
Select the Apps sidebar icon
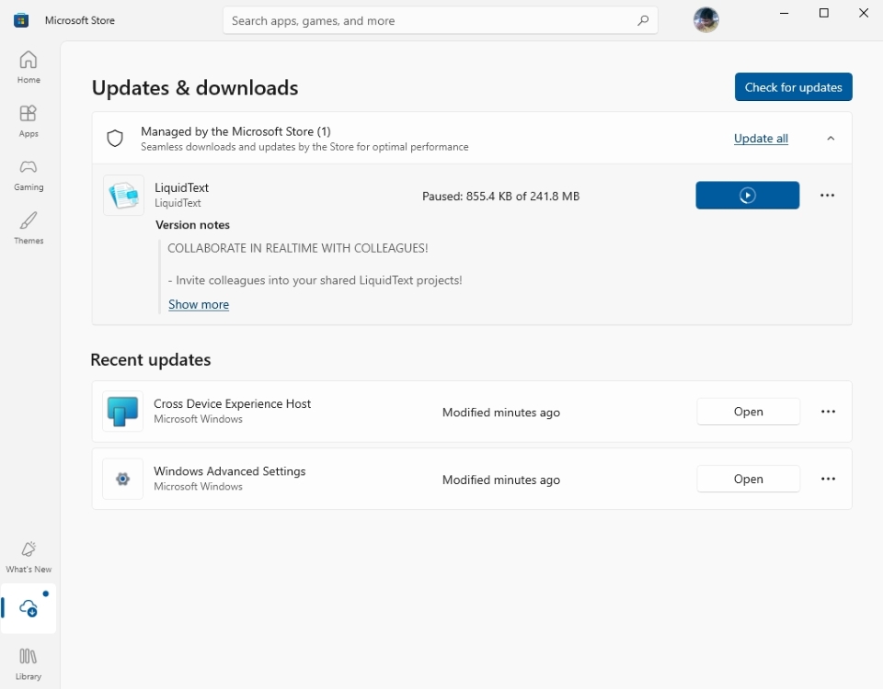pos(29,120)
